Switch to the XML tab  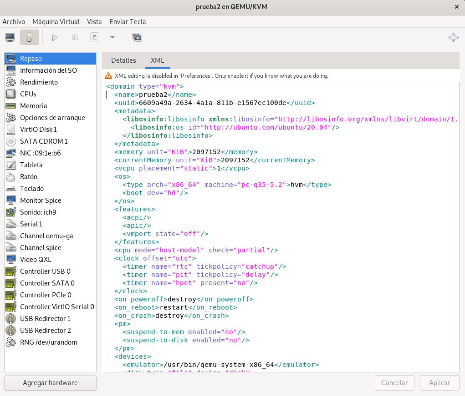157,60
